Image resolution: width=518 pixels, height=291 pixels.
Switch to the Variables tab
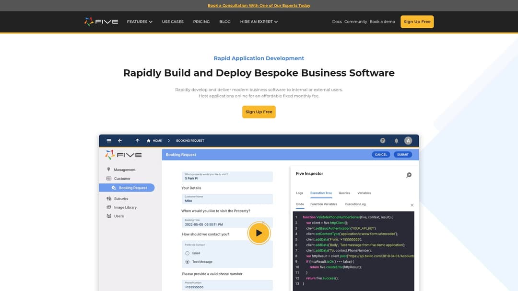click(x=364, y=193)
